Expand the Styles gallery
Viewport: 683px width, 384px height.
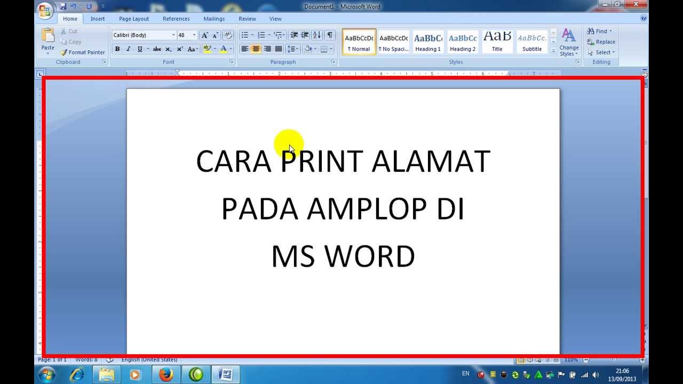553,51
